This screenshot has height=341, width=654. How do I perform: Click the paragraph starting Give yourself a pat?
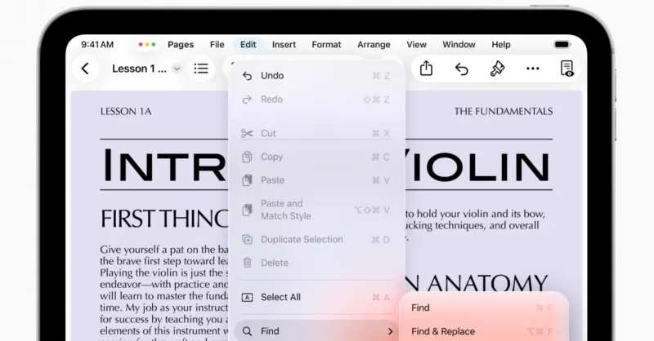tap(164, 293)
